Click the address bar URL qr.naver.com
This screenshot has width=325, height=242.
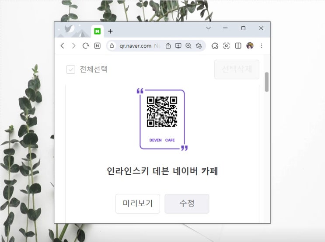[x=135, y=46]
